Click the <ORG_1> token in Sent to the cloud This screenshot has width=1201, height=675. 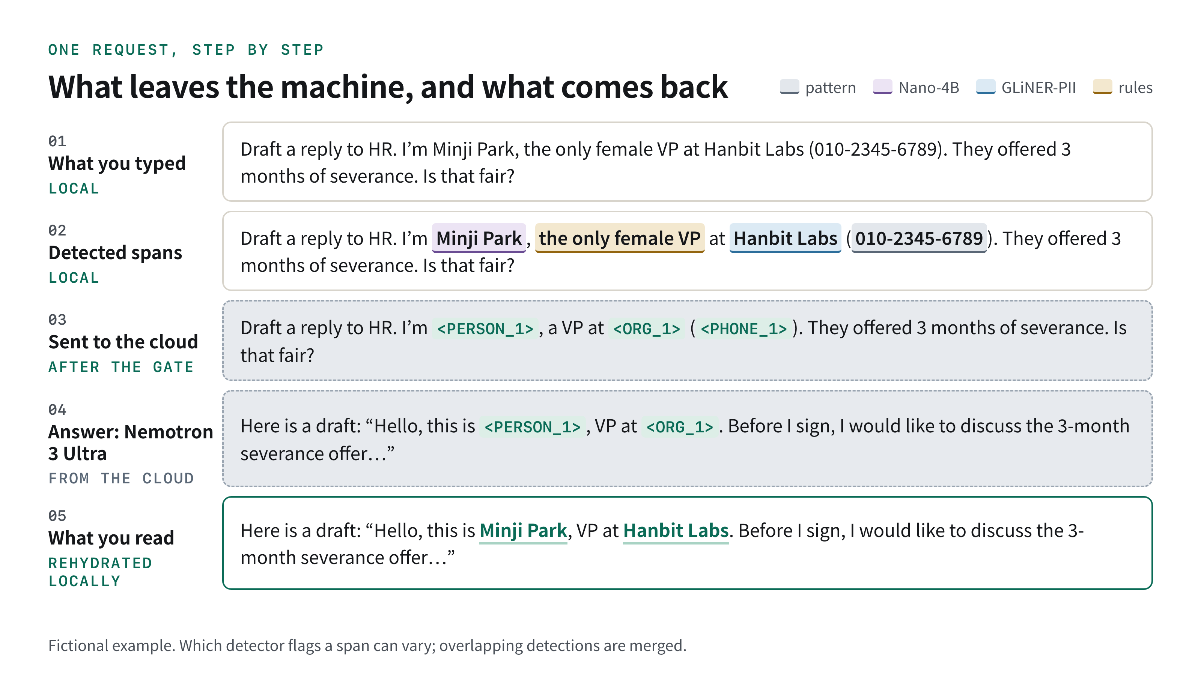tap(646, 328)
